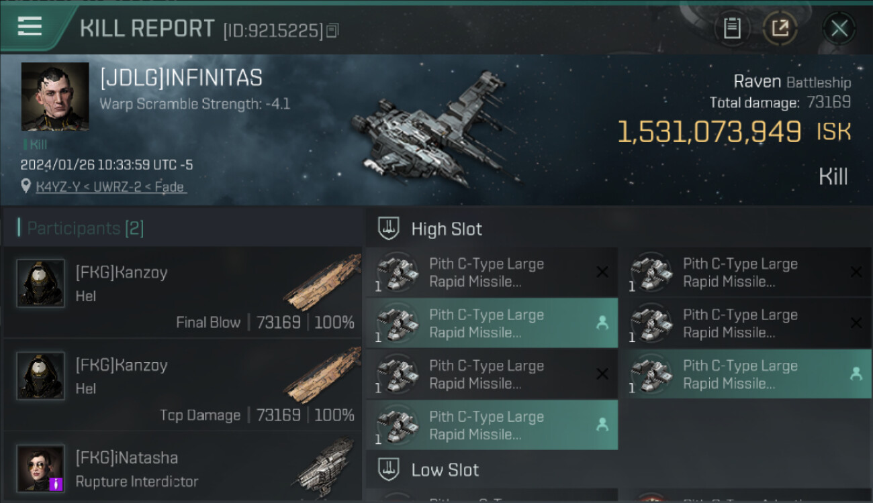Viewport: 873px width, 503px height.
Task: Select Kanzoy's Final Blow entry
Action: click(182, 292)
